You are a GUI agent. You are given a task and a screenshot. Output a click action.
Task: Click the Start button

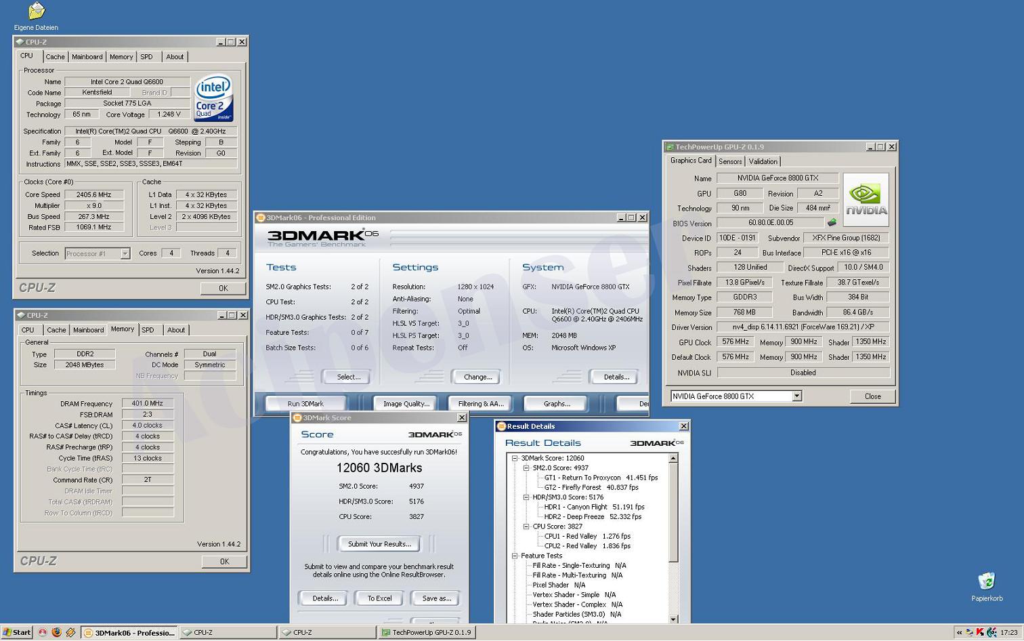point(17,632)
